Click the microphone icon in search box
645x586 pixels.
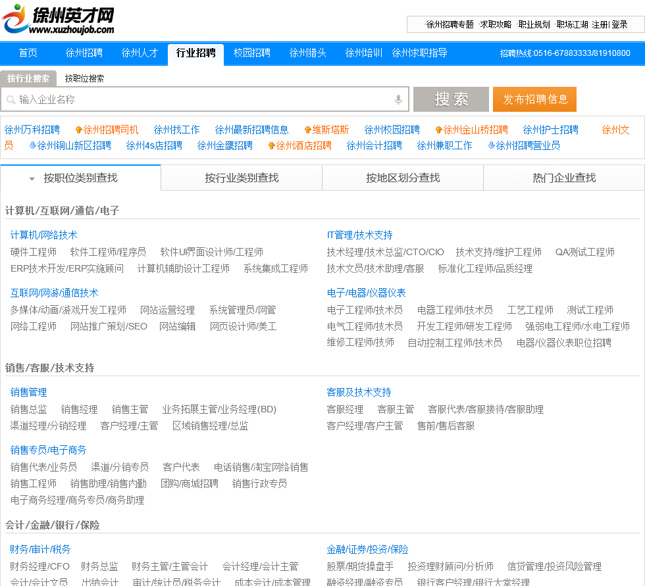click(x=398, y=99)
